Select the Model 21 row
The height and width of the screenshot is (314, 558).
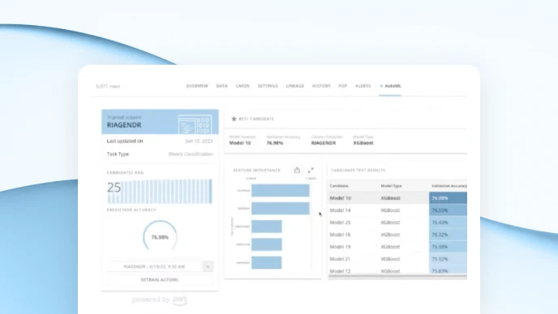[397, 259]
